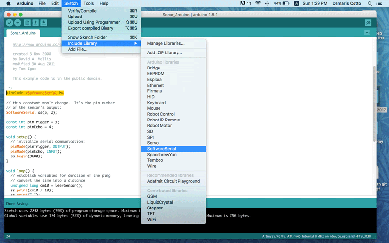Include the Servo library
The height and width of the screenshot is (243, 389).
[173, 143]
